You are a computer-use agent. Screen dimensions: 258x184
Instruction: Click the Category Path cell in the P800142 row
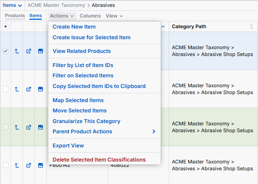tap(213, 165)
